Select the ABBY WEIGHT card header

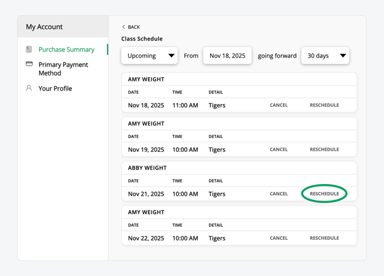pyautogui.click(x=147, y=168)
